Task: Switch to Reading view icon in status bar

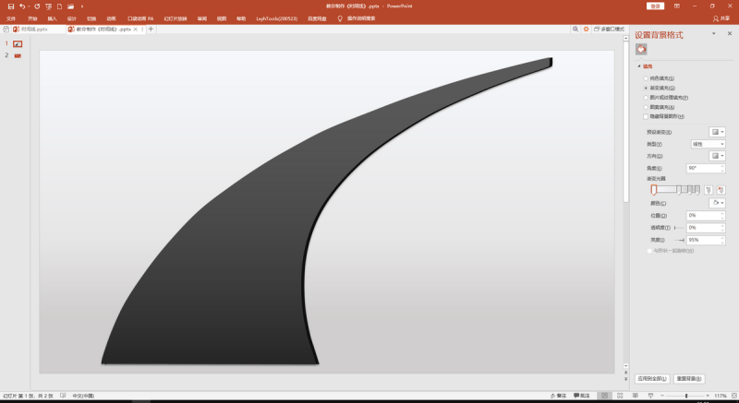Action: point(636,396)
